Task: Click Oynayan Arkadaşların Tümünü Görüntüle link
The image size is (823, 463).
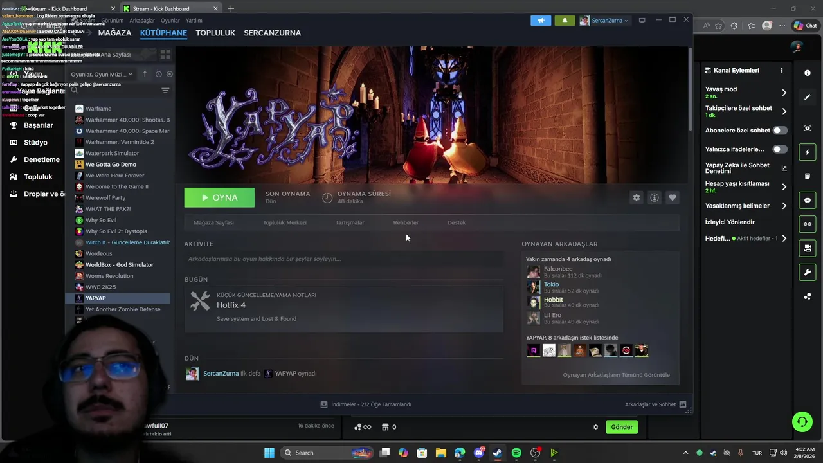Action: point(616,375)
